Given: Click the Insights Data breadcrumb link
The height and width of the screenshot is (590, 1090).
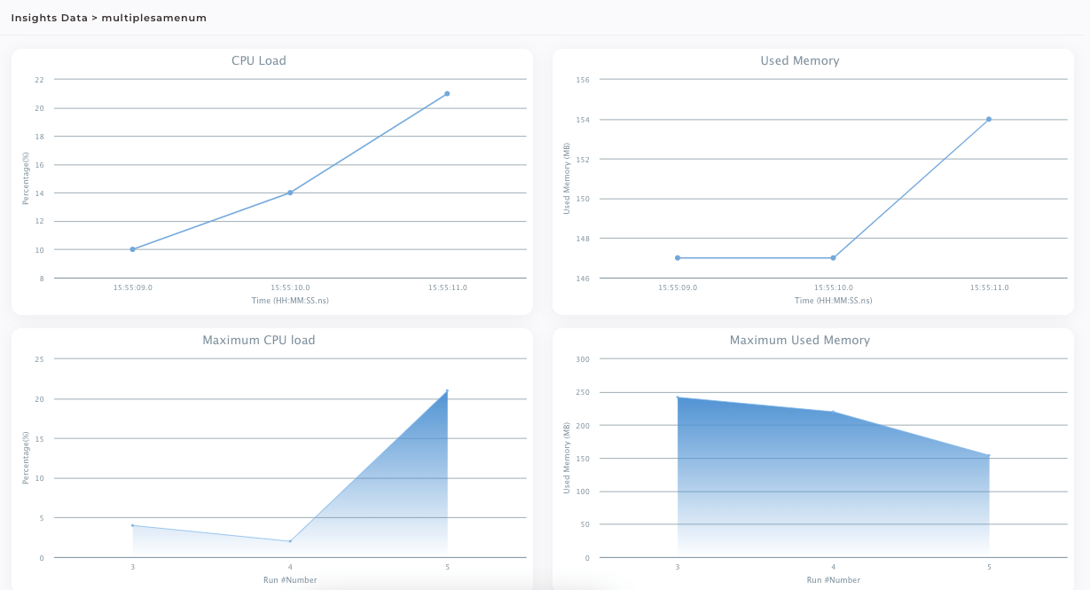Looking at the screenshot, I should (50, 17).
